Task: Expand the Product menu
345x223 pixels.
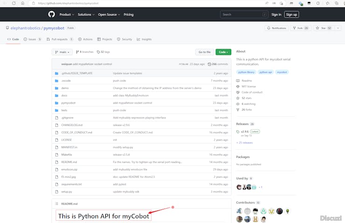Action: [x=67, y=14]
